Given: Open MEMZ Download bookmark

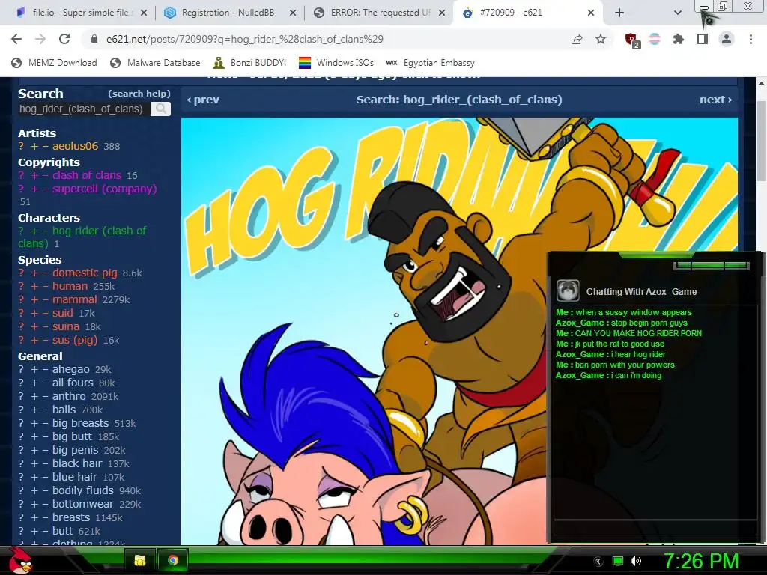Looking at the screenshot, I should pos(54,63).
